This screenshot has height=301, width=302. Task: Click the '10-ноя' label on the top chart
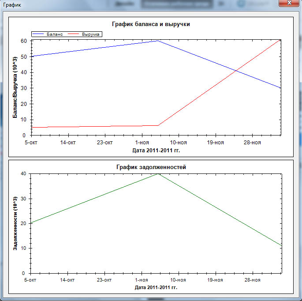pos(179,143)
